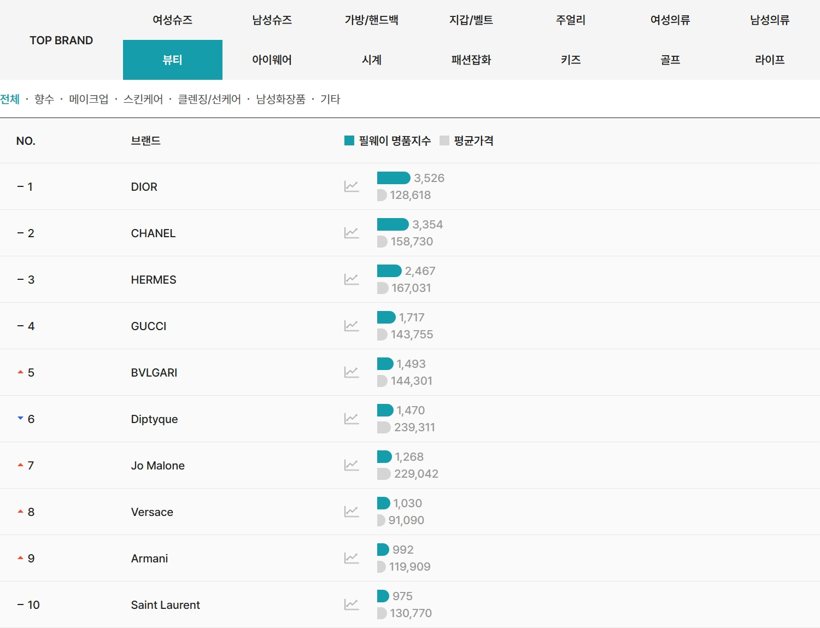Open trend chart icon for Versace
This screenshot has height=628, width=820.
tap(352, 512)
